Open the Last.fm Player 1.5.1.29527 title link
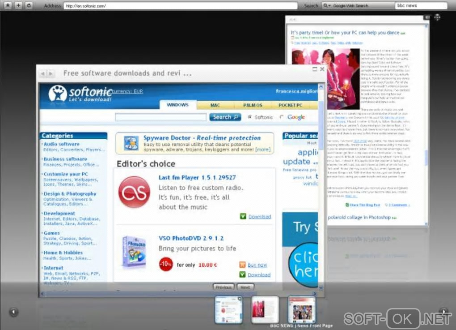This screenshot has height=330, width=456. (x=197, y=178)
